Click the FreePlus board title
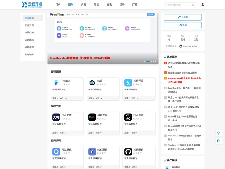 (x=66, y=81)
